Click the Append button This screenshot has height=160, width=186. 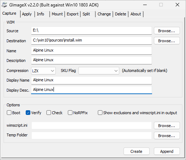(167, 151)
